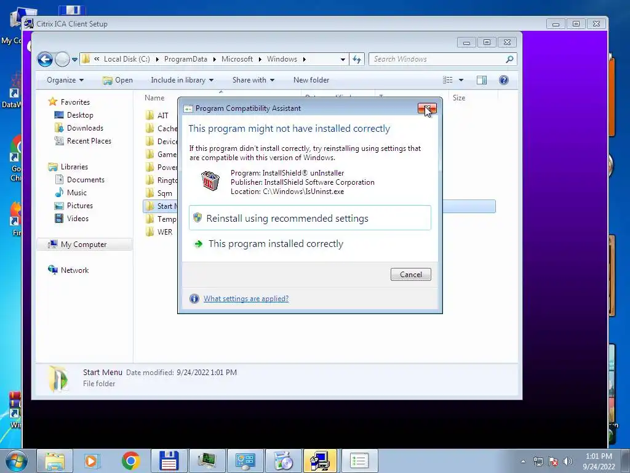Select My Computer in the navigation pane
The image size is (630, 473).
tap(84, 245)
